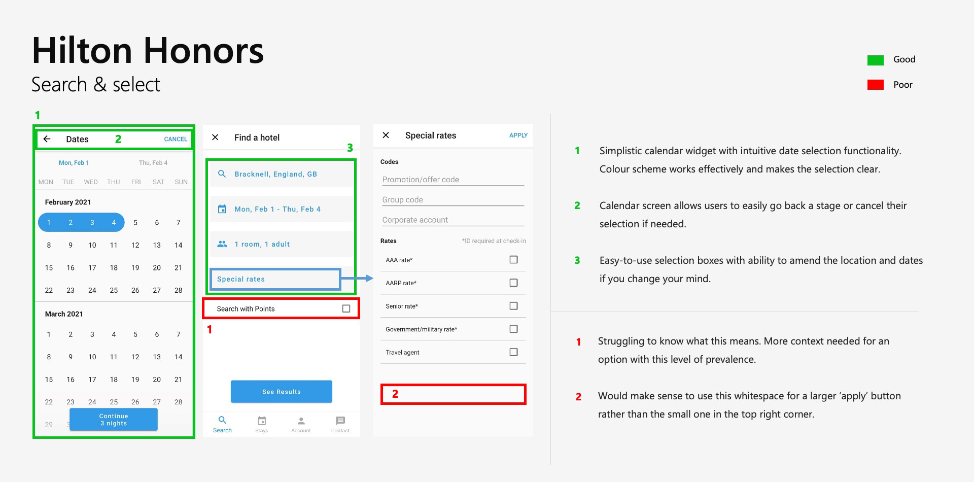Select the Search tab icon
The height and width of the screenshot is (482, 974).
click(x=222, y=420)
